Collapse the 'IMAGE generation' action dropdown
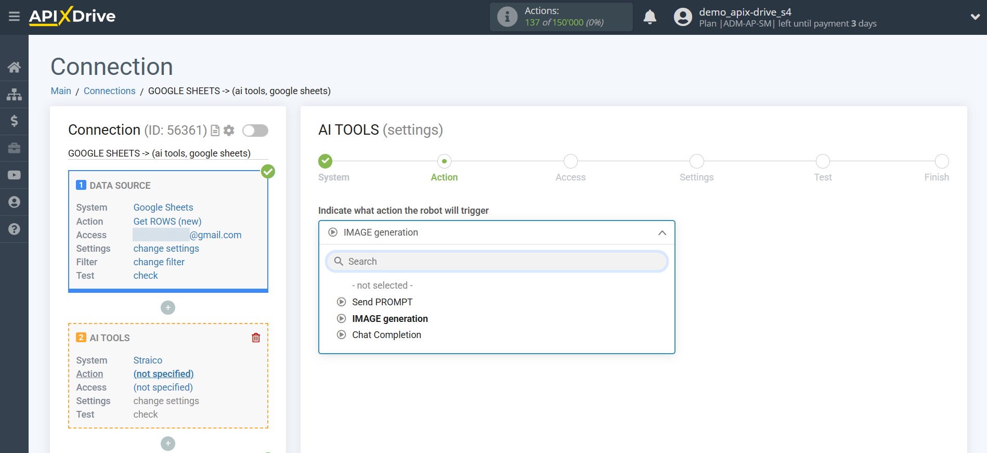 (661, 232)
